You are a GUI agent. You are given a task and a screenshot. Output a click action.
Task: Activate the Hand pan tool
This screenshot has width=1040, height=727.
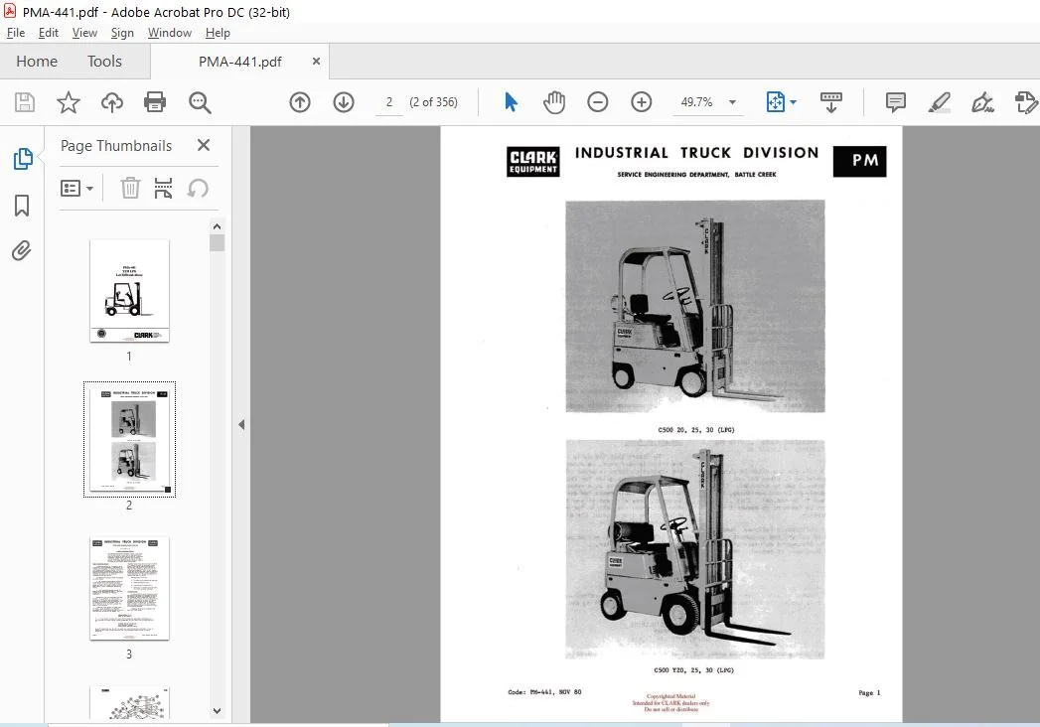(554, 102)
